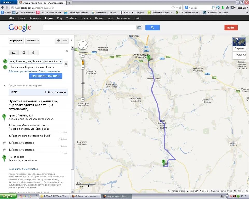Open a new browser tab
Screen dimensions: 249x199
coord(69,3)
